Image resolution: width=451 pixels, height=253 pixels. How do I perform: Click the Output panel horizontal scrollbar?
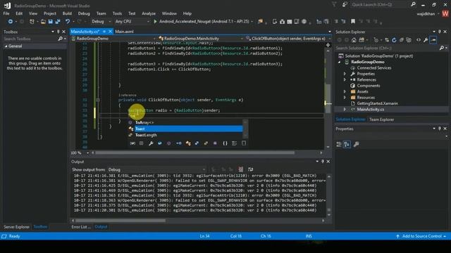(x=121, y=221)
